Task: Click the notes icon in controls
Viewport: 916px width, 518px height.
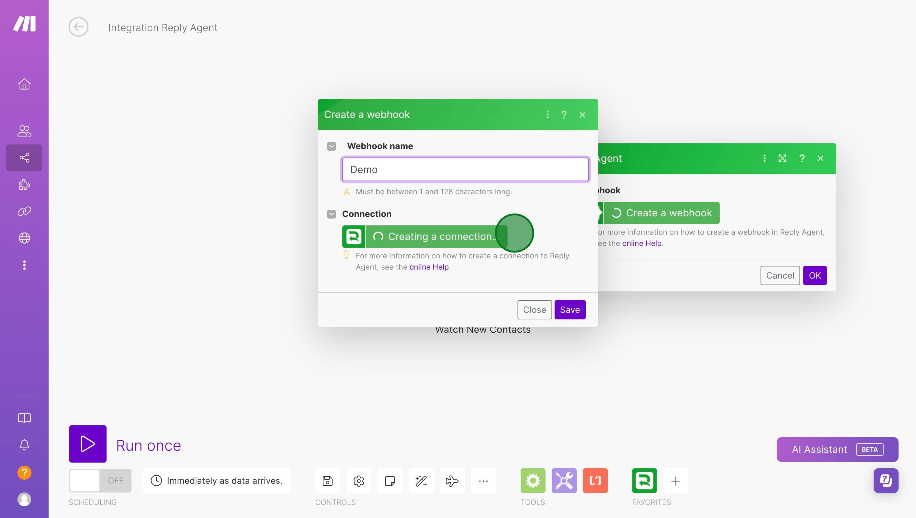Action: tap(390, 481)
